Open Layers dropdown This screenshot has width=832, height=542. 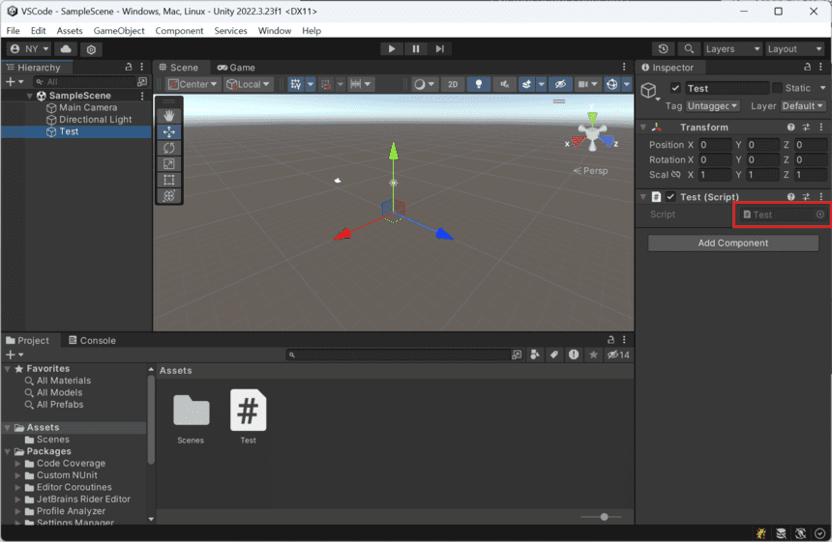click(x=732, y=48)
